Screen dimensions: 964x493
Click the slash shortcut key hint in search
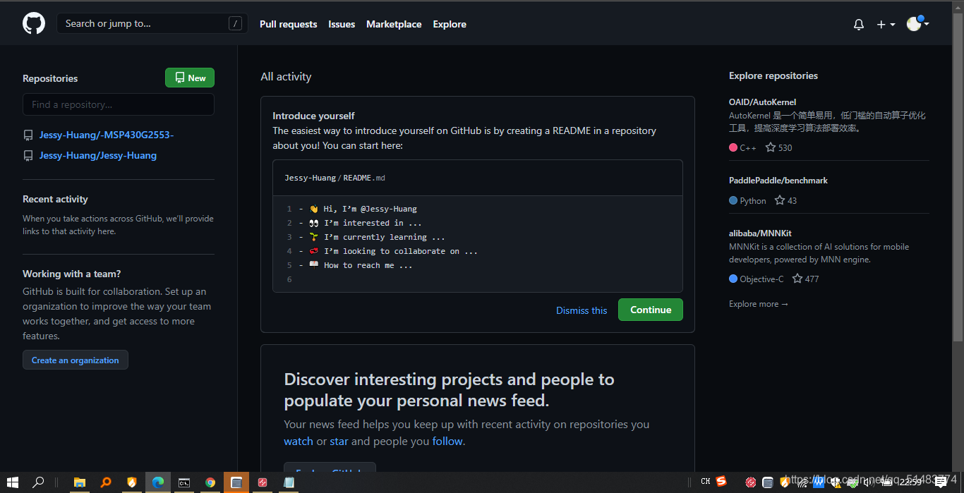(236, 24)
